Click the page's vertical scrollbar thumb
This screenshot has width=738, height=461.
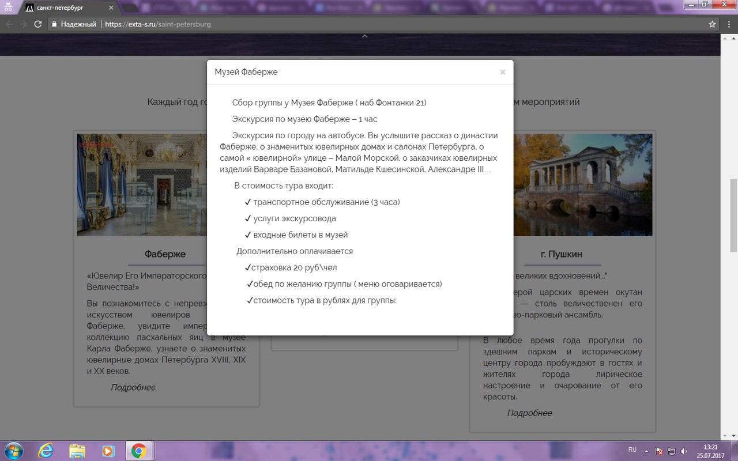733,216
